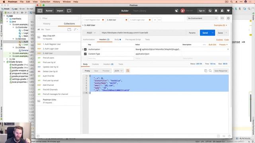Open the collections sort dropdown

pos(76,29)
